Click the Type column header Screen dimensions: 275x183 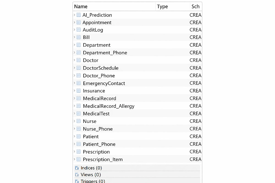pos(162,7)
